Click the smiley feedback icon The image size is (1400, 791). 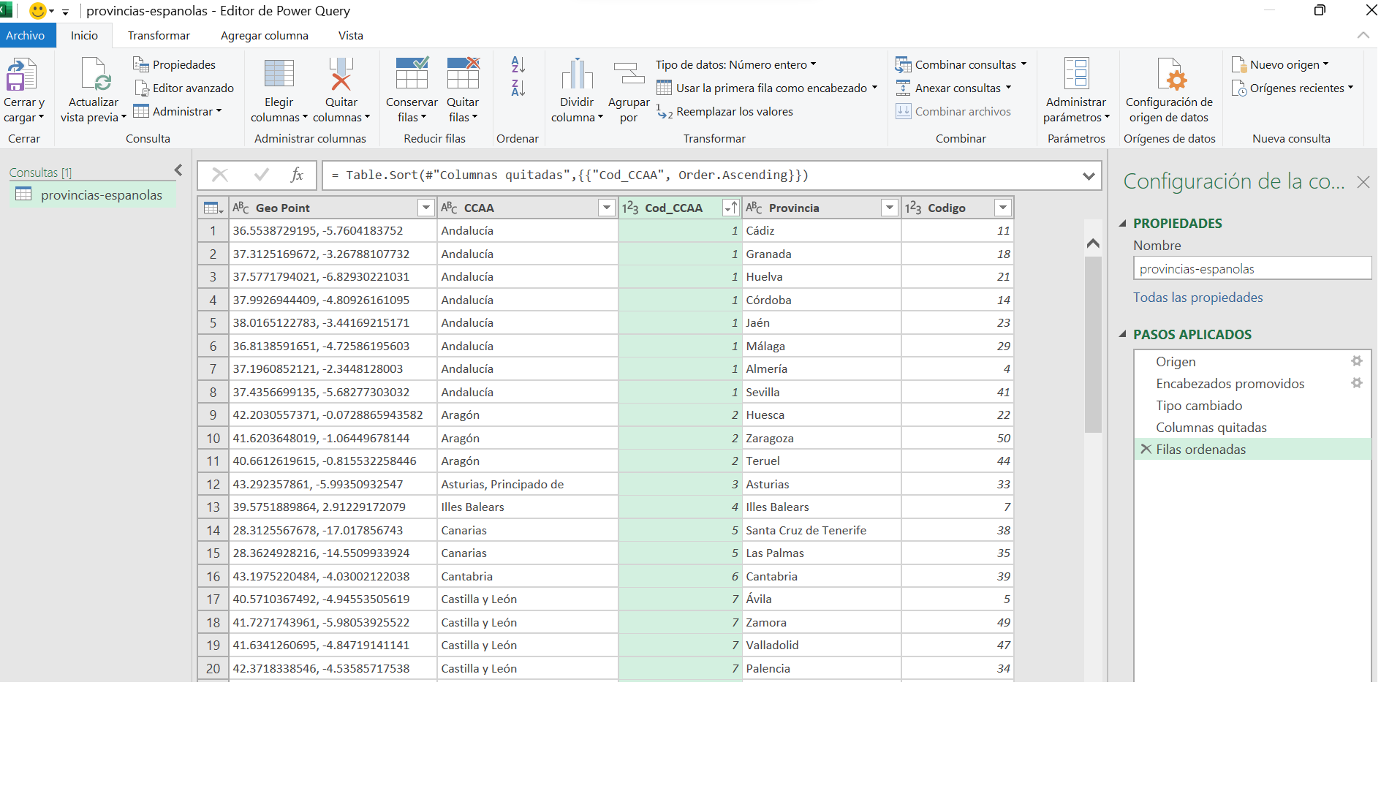(x=37, y=10)
